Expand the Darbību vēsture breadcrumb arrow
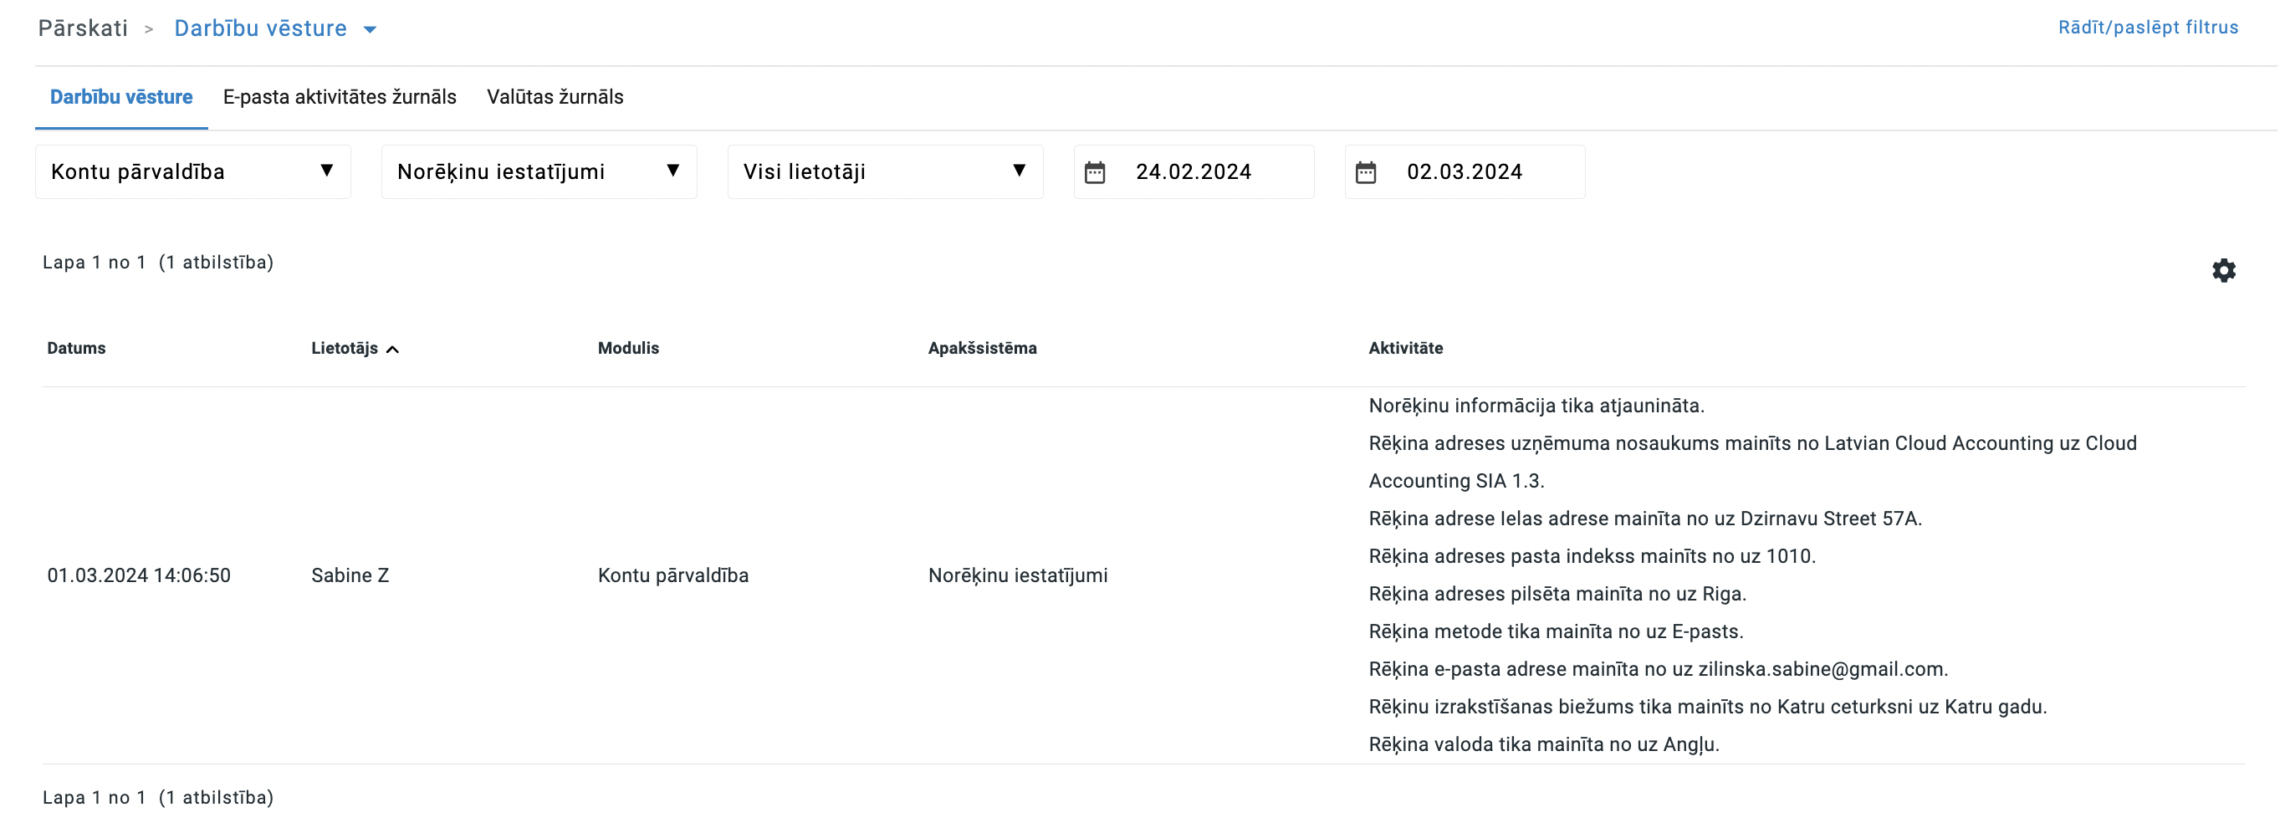 (370, 29)
